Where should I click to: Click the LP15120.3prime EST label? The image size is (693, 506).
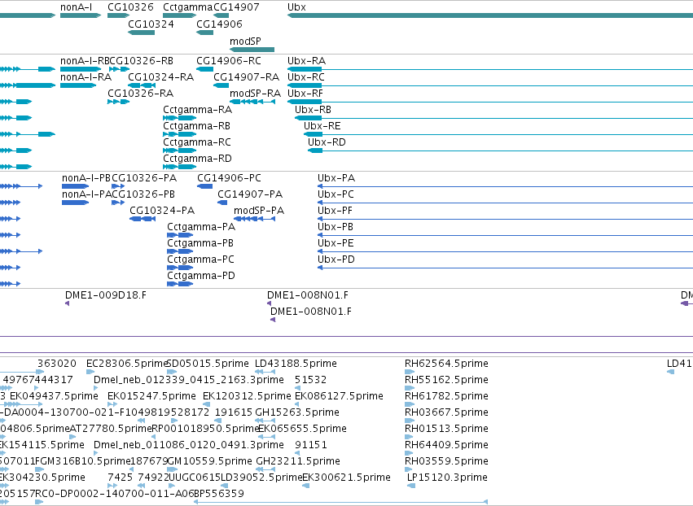447,478
